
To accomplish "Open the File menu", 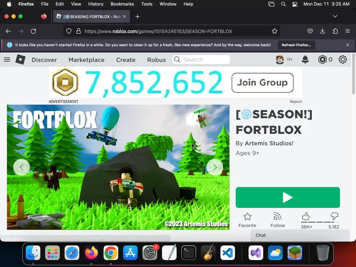I will click(44, 4).
